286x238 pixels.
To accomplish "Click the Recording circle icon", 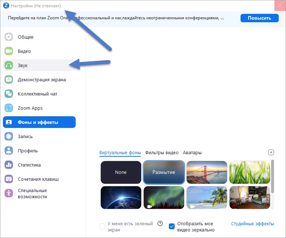I will (9, 136).
